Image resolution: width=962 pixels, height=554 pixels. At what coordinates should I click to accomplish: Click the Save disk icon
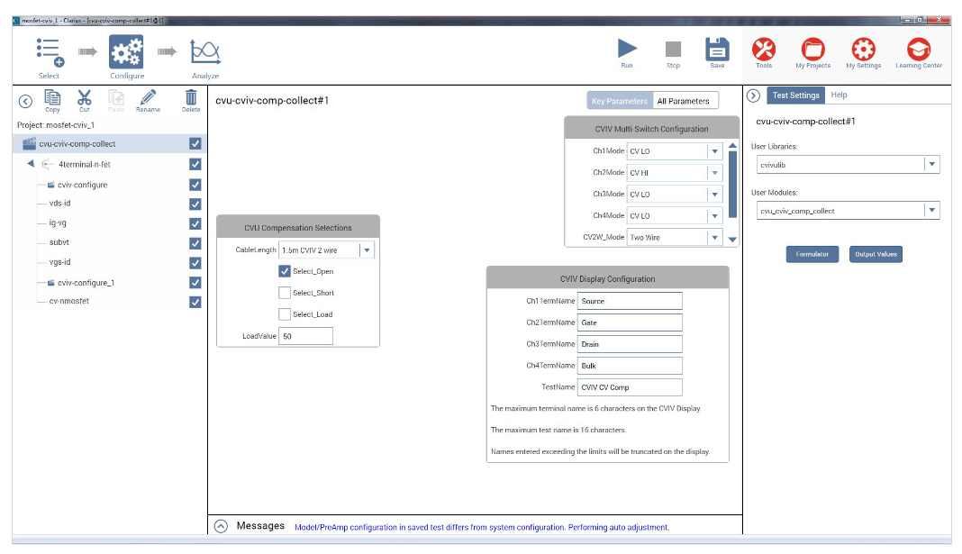(717, 49)
